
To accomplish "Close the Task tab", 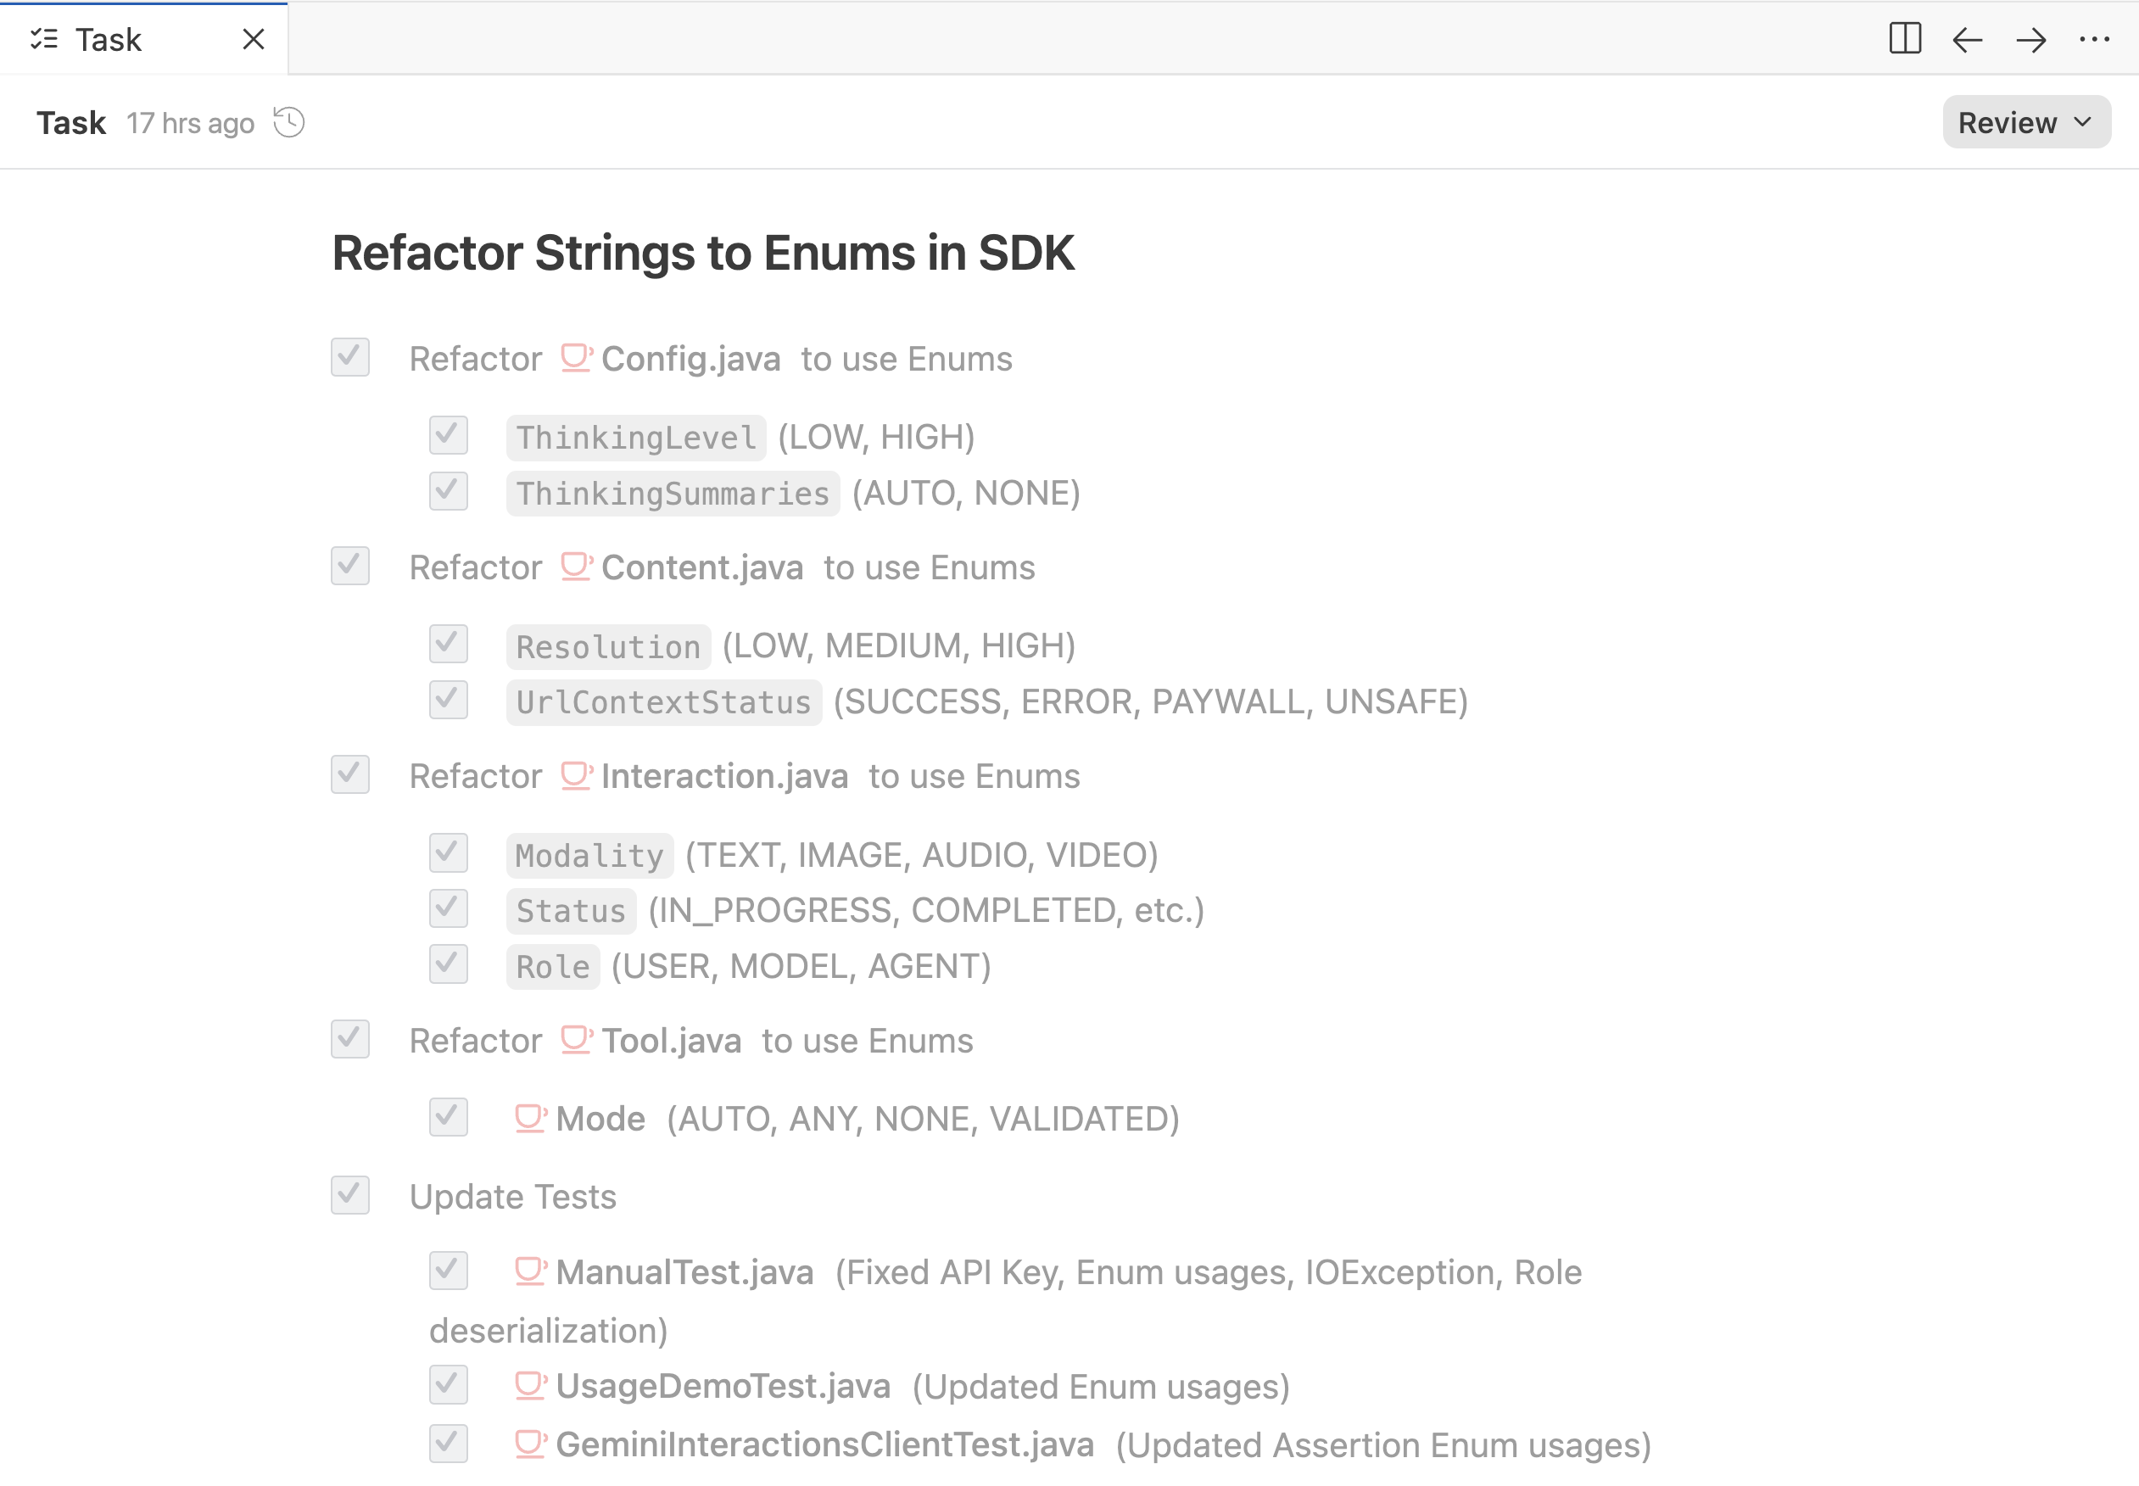I will [x=254, y=39].
